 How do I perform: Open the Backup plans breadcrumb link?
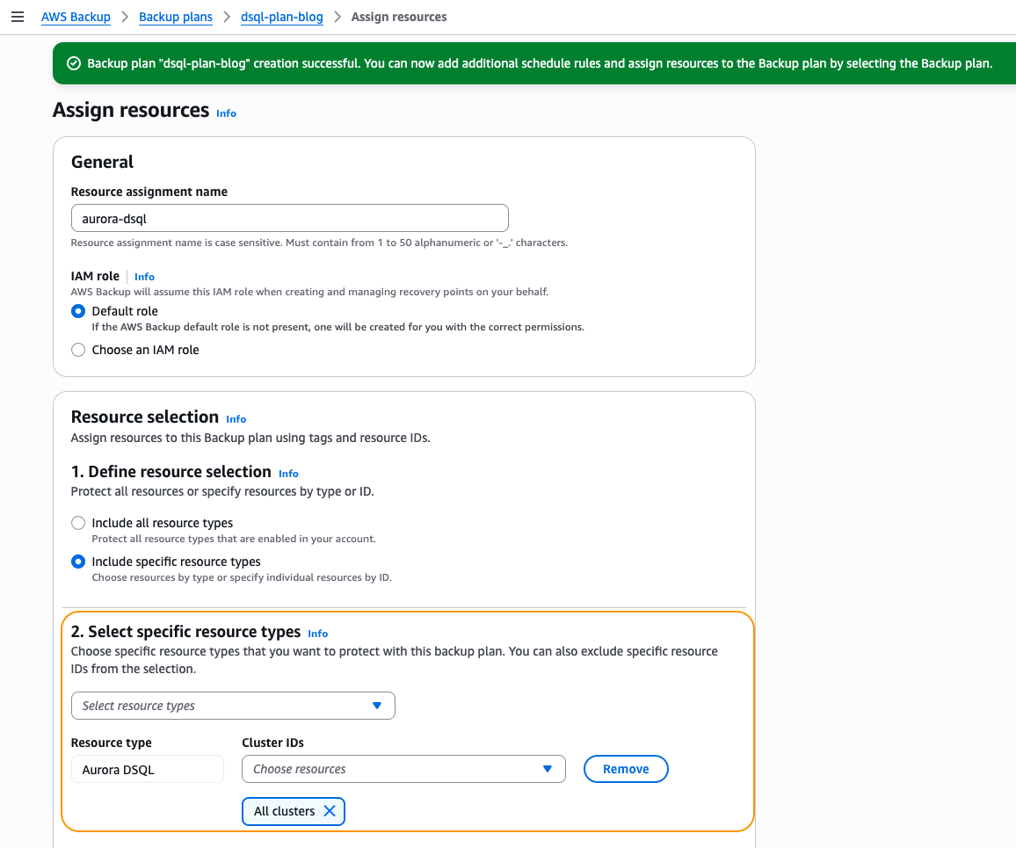[x=175, y=17]
